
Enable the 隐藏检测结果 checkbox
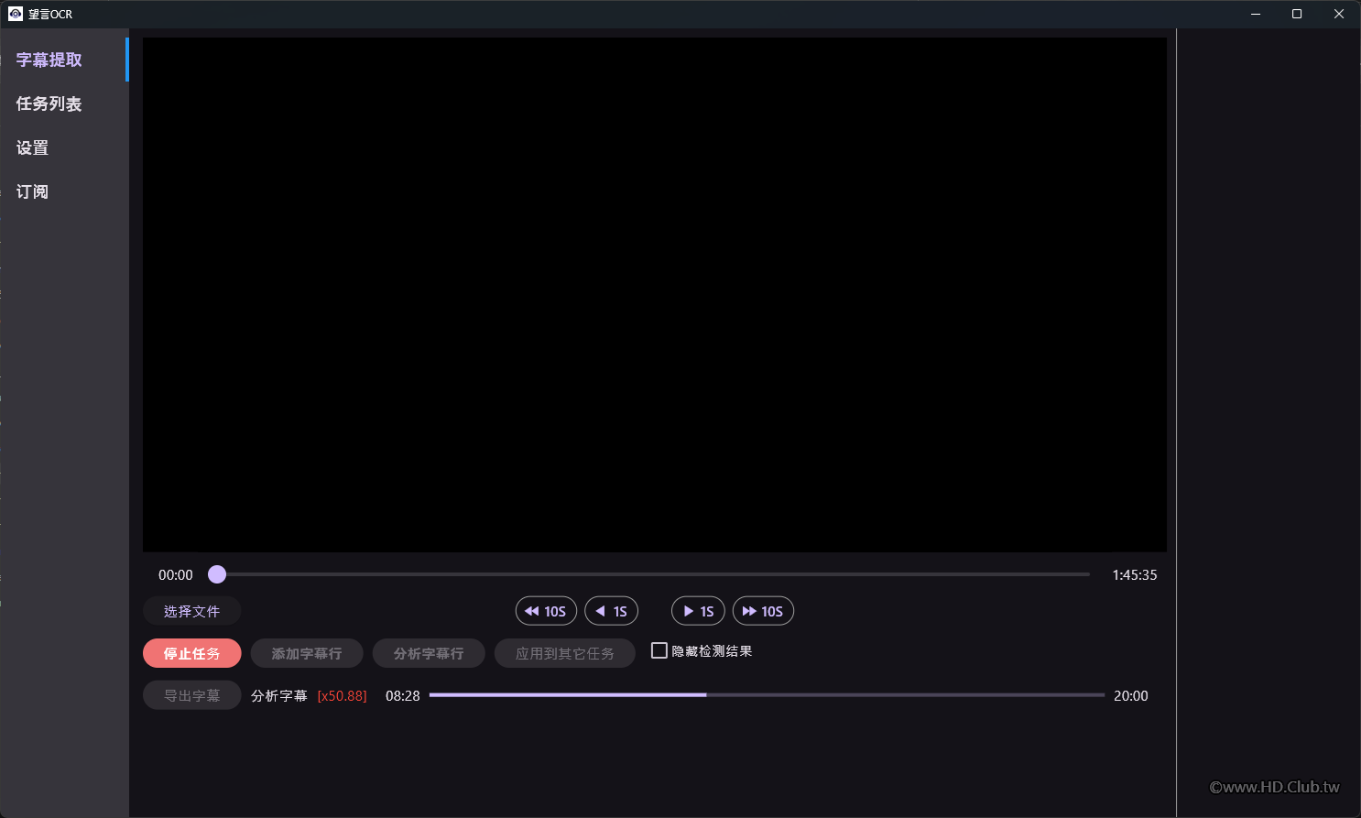pos(659,650)
